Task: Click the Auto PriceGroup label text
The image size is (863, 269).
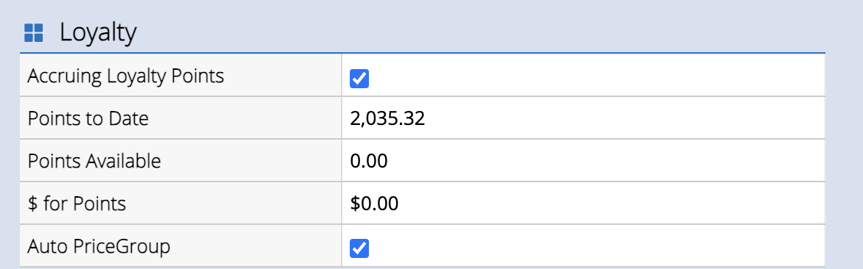Action: pos(99,246)
